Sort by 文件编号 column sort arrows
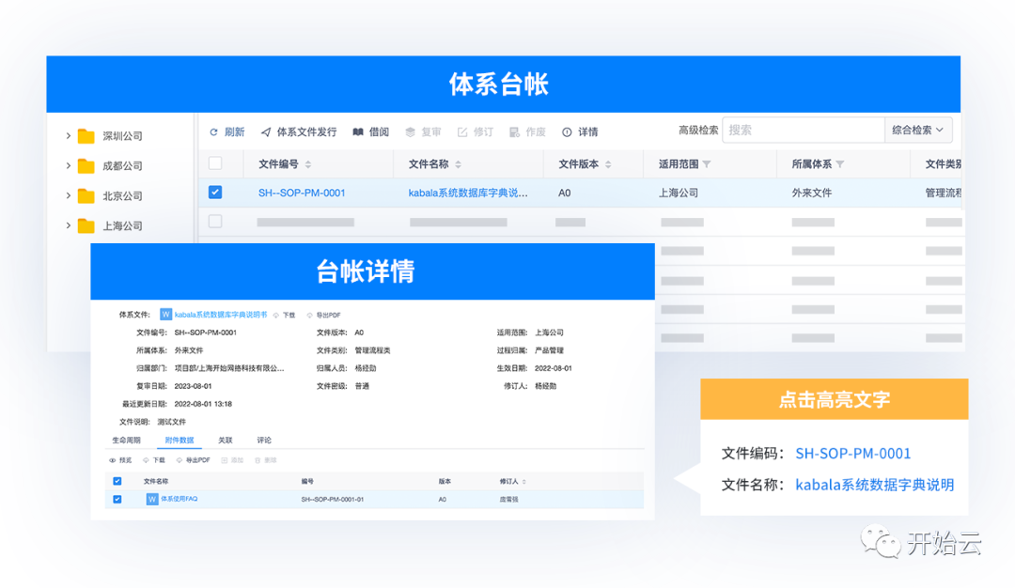 click(x=308, y=164)
